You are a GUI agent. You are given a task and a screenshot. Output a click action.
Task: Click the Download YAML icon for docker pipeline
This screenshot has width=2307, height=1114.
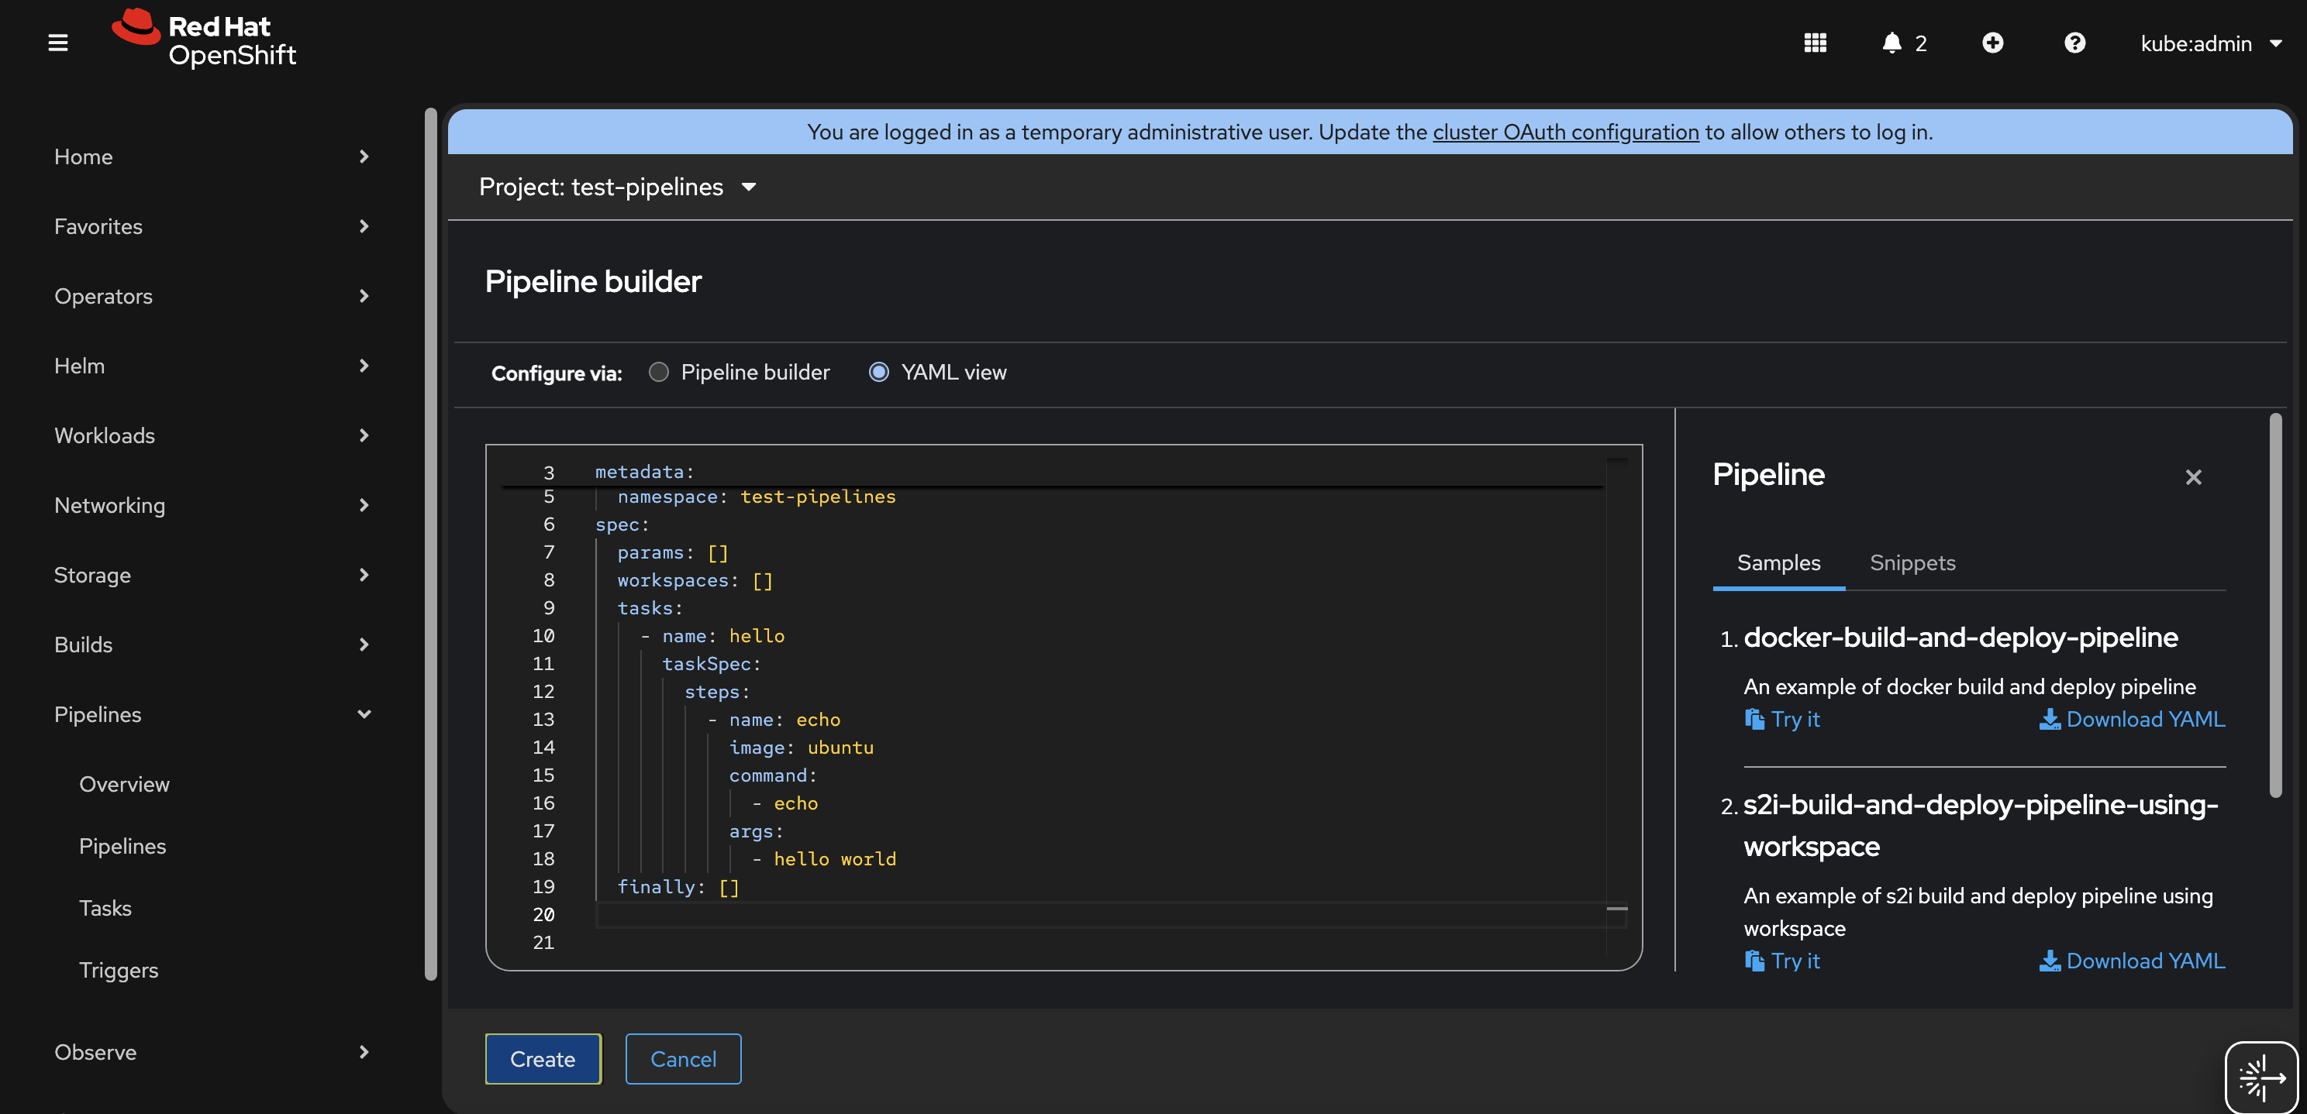pos(2049,720)
